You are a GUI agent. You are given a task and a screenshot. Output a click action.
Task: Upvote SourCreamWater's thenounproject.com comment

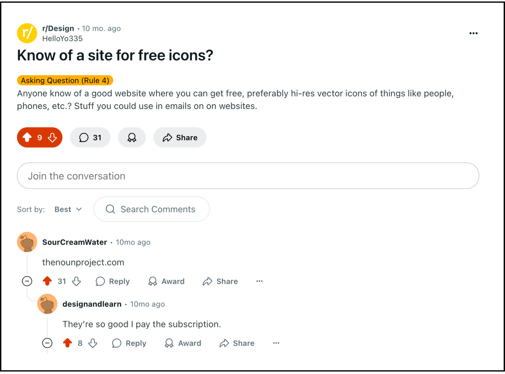(47, 281)
